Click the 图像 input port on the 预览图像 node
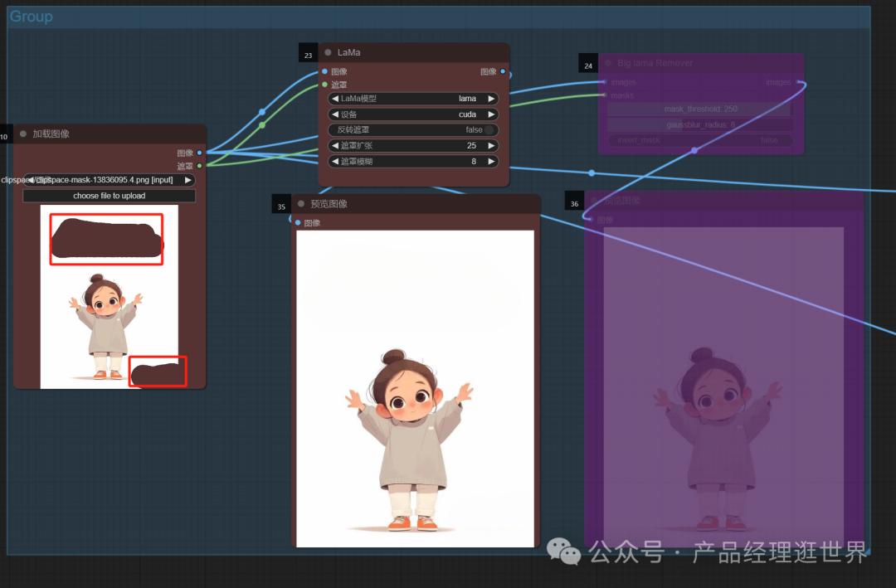The height and width of the screenshot is (588, 896). point(299,222)
